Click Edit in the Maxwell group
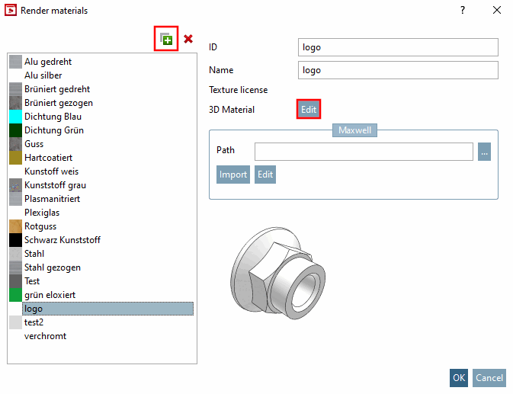 click(x=265, y=175)
